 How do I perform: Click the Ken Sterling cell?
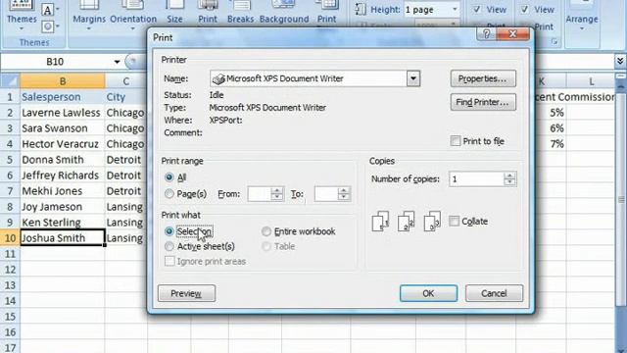pyautogui.click(x=63, y=223)
